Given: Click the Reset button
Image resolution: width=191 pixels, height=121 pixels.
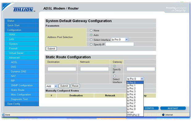Looking at the screenshot, I should pos(75,86).
